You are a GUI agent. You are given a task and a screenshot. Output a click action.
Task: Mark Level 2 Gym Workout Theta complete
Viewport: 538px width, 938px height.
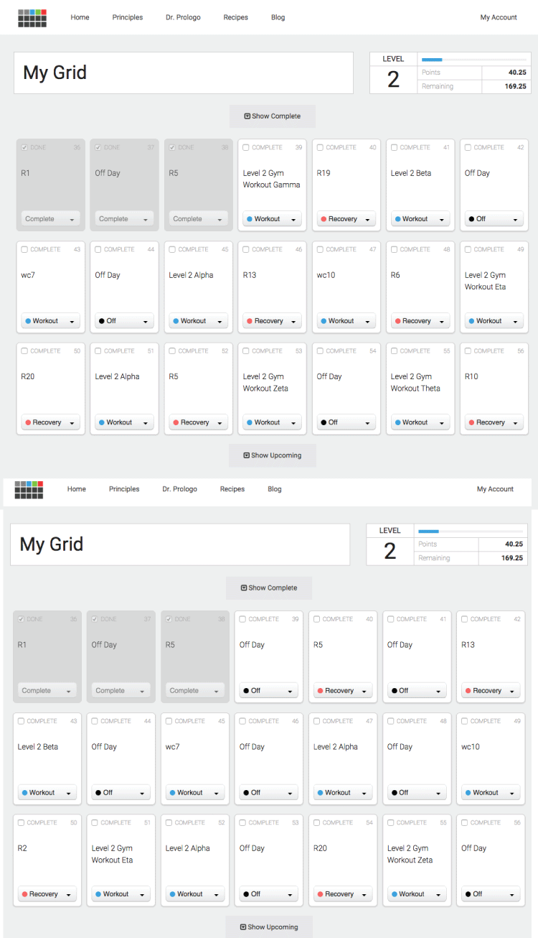pos(394,351)
